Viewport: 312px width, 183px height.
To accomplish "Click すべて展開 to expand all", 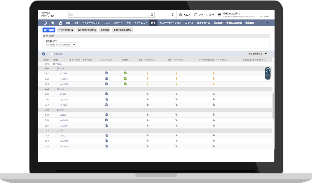I will click(75, 60).
